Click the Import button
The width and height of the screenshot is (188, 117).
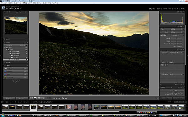(x=9, y=98)
